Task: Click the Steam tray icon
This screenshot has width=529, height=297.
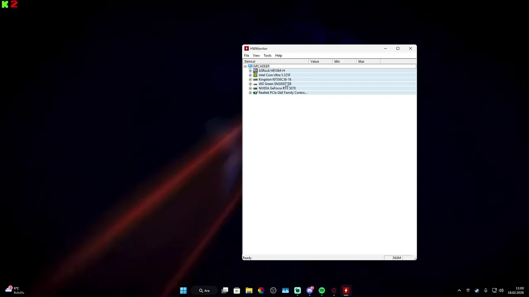Action: pos(477,290)
